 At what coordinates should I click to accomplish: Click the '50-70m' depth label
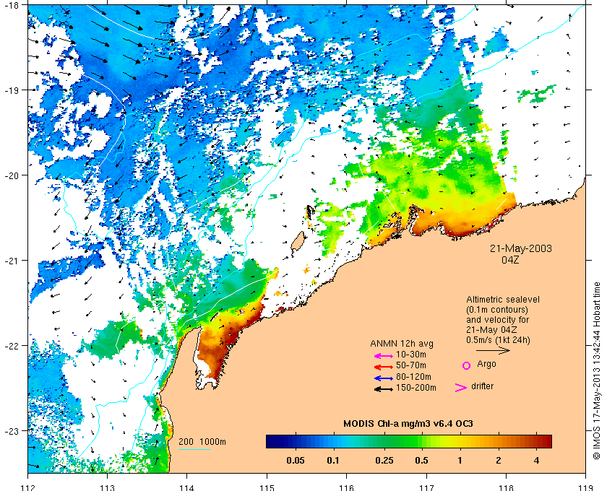pyautogui.click(x=411, y=365)
